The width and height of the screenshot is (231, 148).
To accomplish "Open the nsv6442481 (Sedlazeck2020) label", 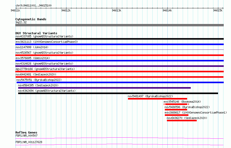I will click(x=36, y=74).
